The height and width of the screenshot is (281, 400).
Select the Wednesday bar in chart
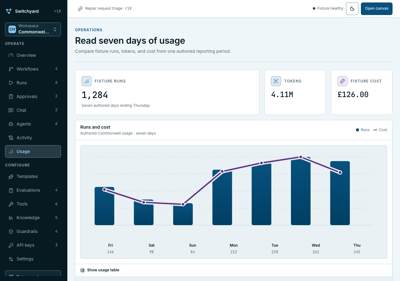[301, 191]
